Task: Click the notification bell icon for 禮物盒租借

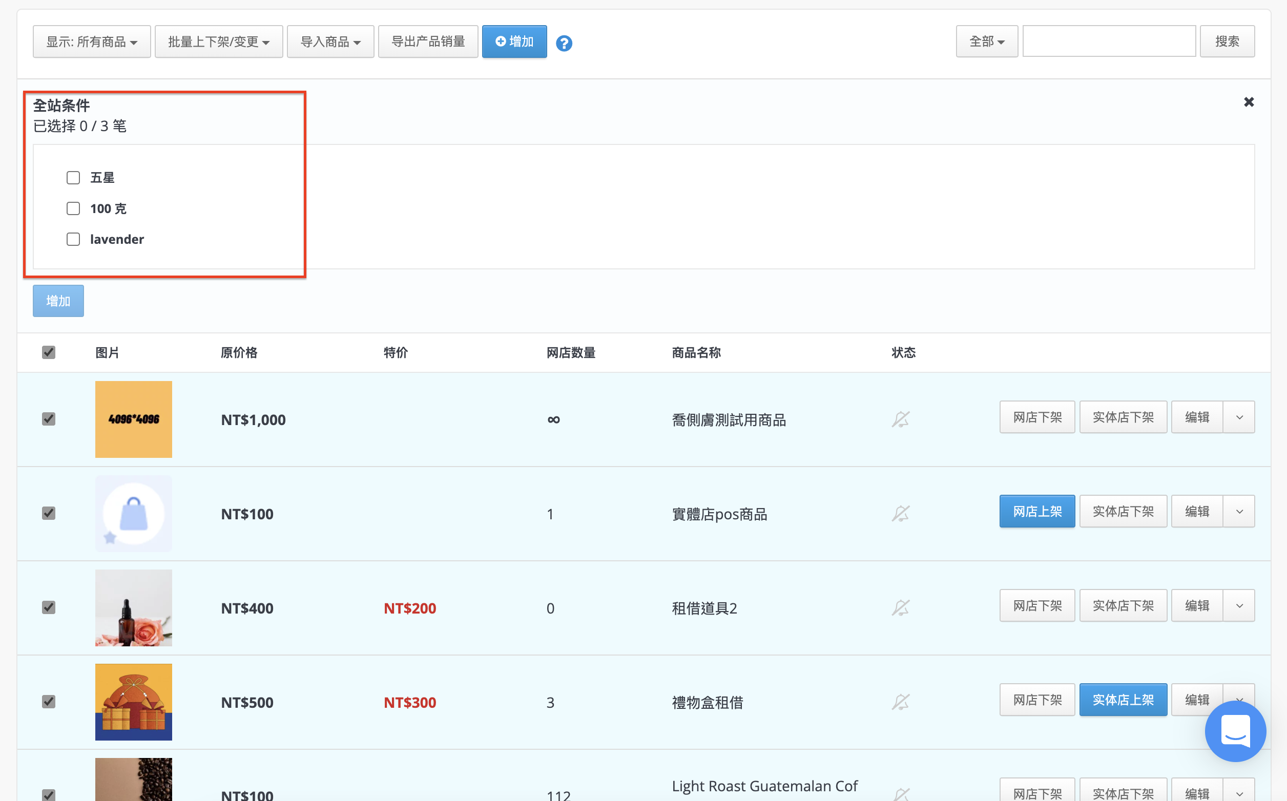Action: [900, 702]
